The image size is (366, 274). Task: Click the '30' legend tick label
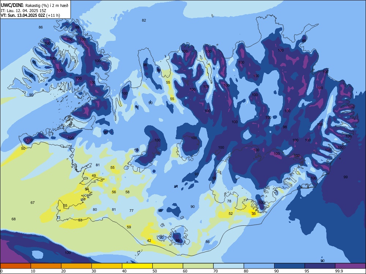pos(94,271)
